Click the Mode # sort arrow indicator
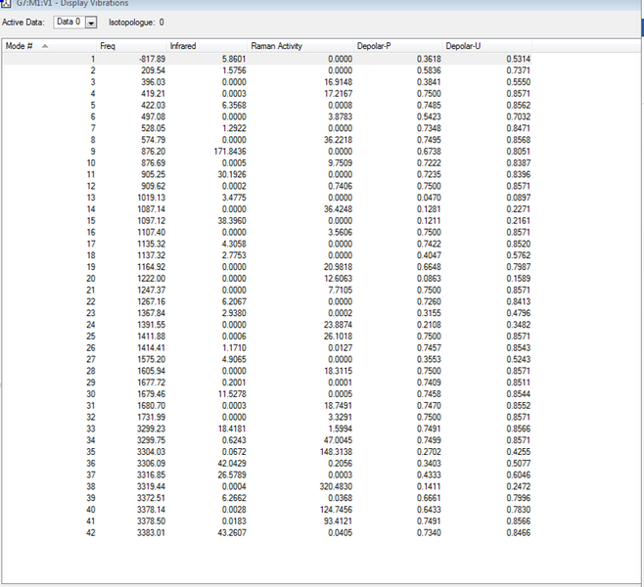This screenshot has height=587, width=644. (45, 46)
